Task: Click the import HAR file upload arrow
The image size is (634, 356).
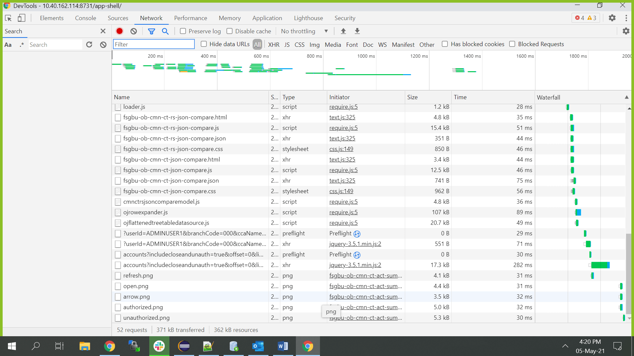Action: tap(343, 31)
